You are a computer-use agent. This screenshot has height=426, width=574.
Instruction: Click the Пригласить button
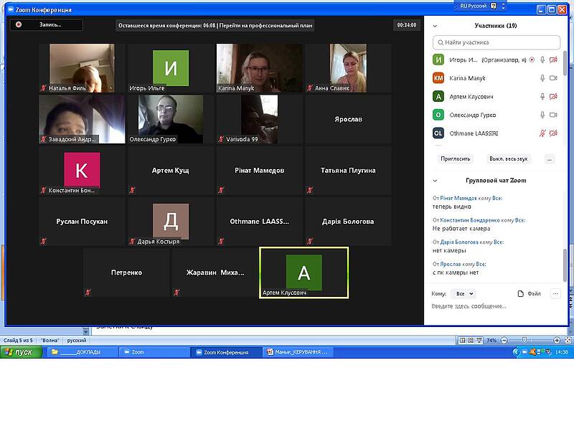[455, 158]
